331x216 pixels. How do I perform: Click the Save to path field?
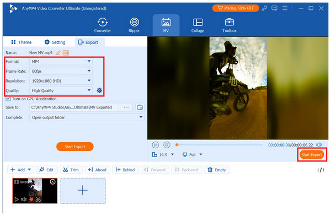pos(74,107)
